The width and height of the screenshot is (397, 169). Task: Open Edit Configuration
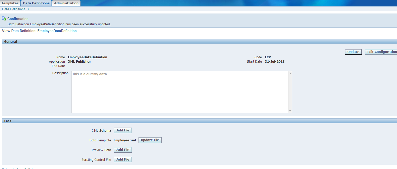click(x=381, y=52)
